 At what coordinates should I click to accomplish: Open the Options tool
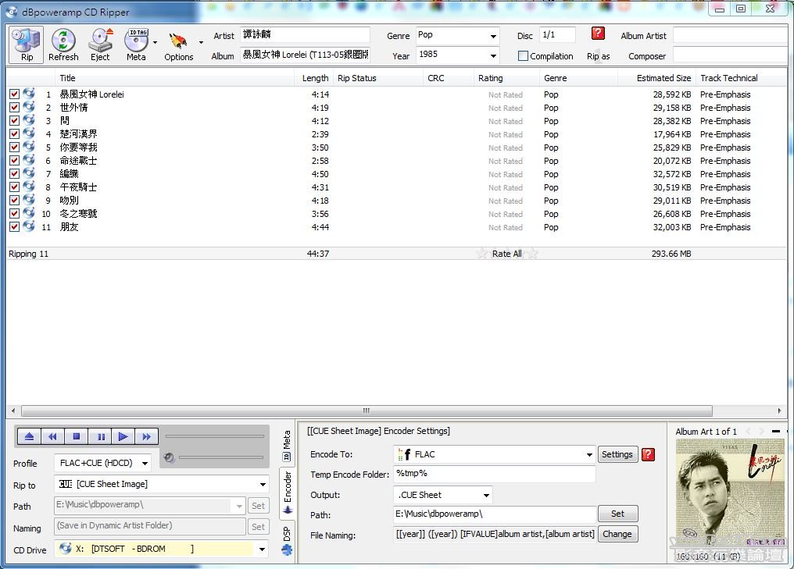(179, 45)
